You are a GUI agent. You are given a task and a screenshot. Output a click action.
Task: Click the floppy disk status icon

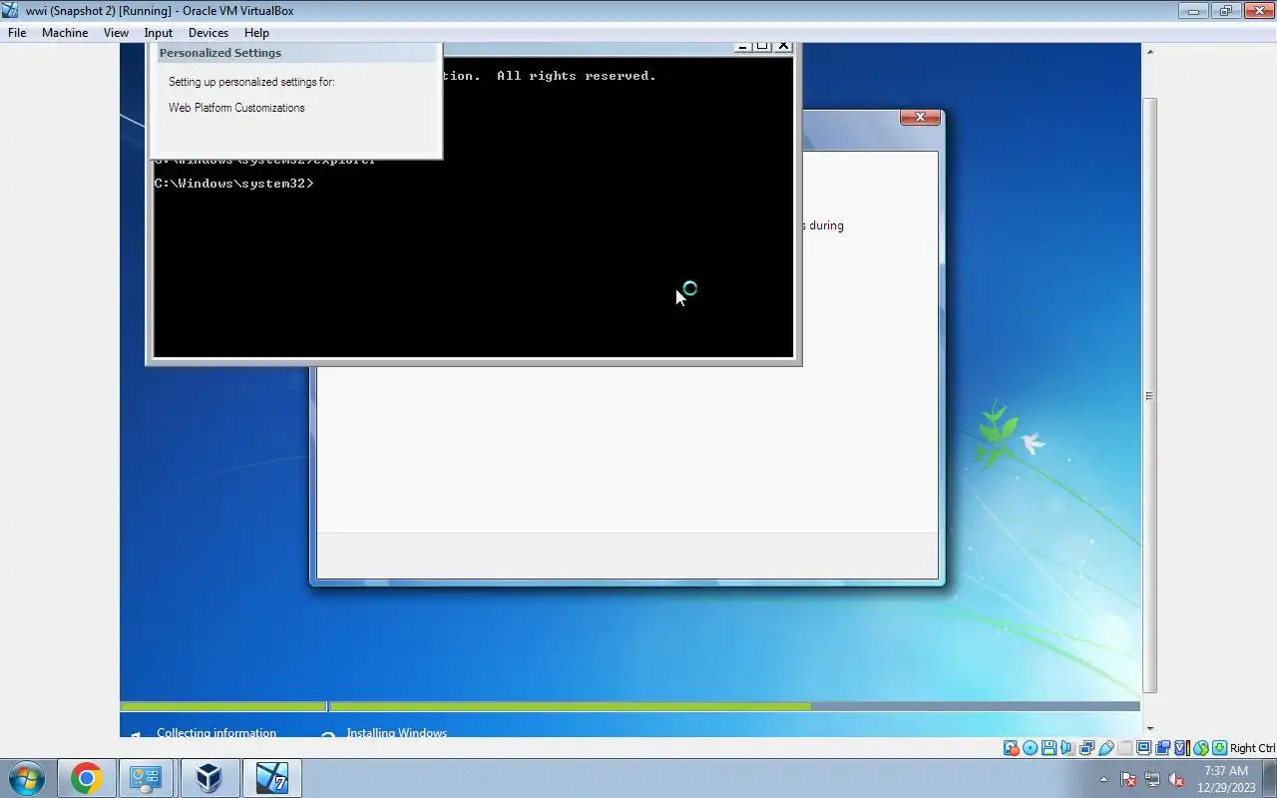[x=1049, y=748]
